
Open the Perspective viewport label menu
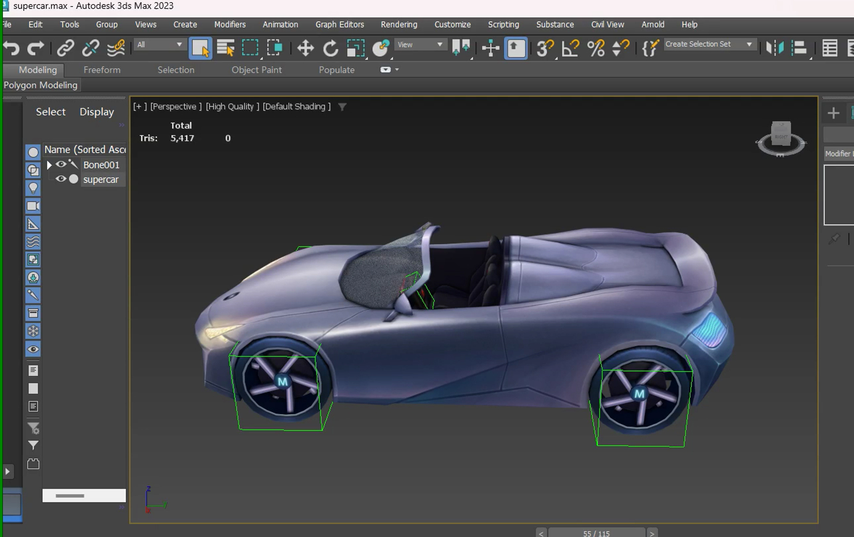pyautogui.click(x=176, y=106)
